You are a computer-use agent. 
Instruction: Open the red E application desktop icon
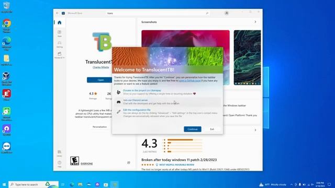click(7, 95)
